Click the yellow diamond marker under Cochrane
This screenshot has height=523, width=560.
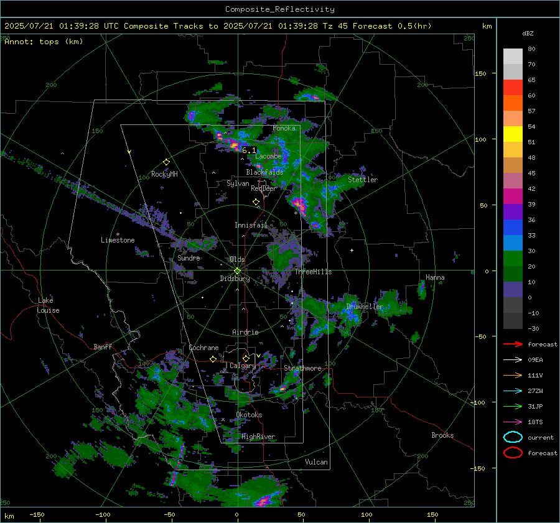coord(213,359)
